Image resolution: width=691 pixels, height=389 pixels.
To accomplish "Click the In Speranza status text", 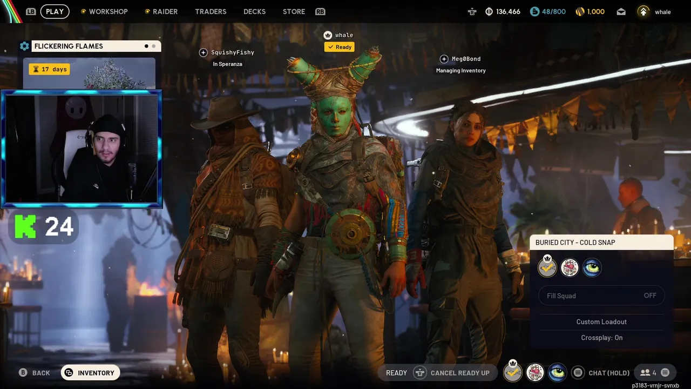I will click(227, 64).
